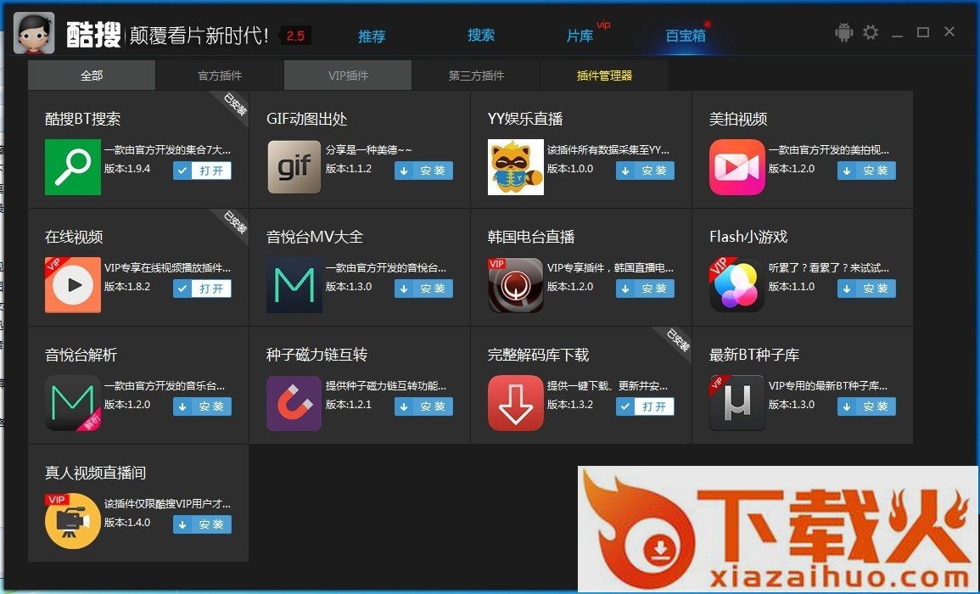This screenshot has width=980, height=594.
Task: Install the 种子磁力链互转 plugin
Action: [423, 406]
